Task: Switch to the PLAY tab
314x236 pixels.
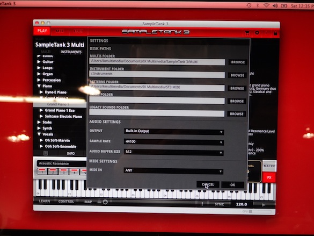Action: (42, 31)
